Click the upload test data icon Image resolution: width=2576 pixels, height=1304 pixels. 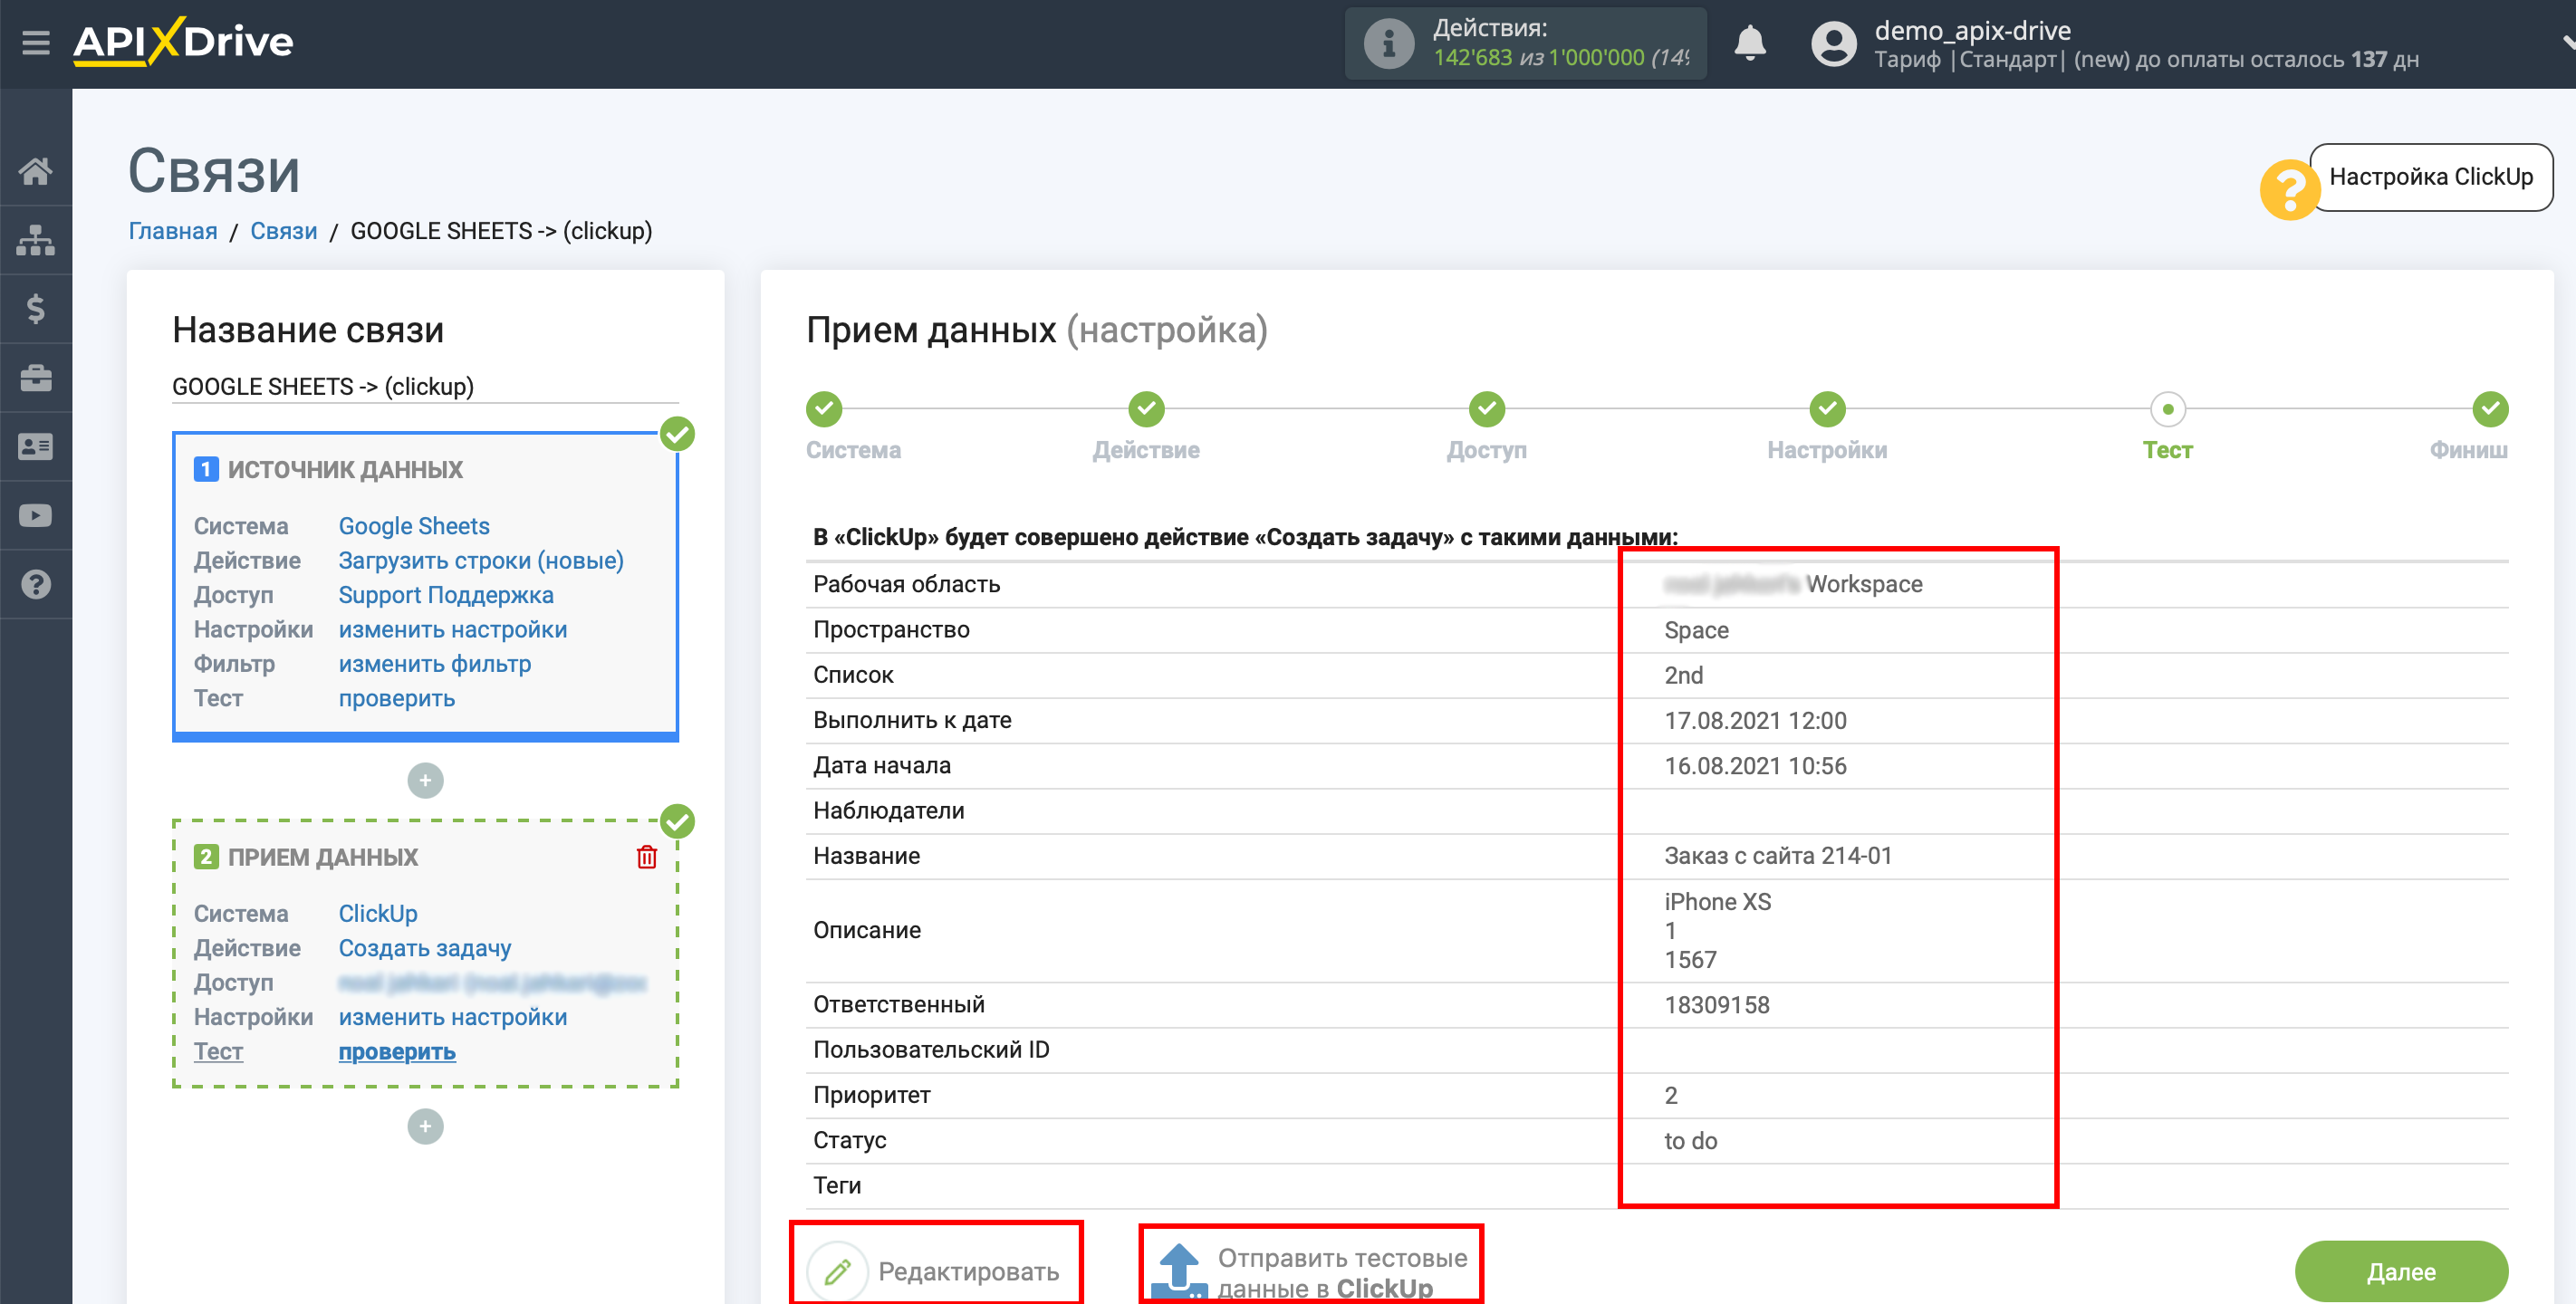(x=1179, y=1271)
